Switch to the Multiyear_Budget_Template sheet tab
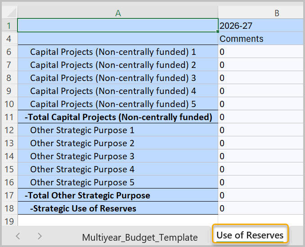The height and width of the screenshot is (247, 305). (x=139, y=238)
